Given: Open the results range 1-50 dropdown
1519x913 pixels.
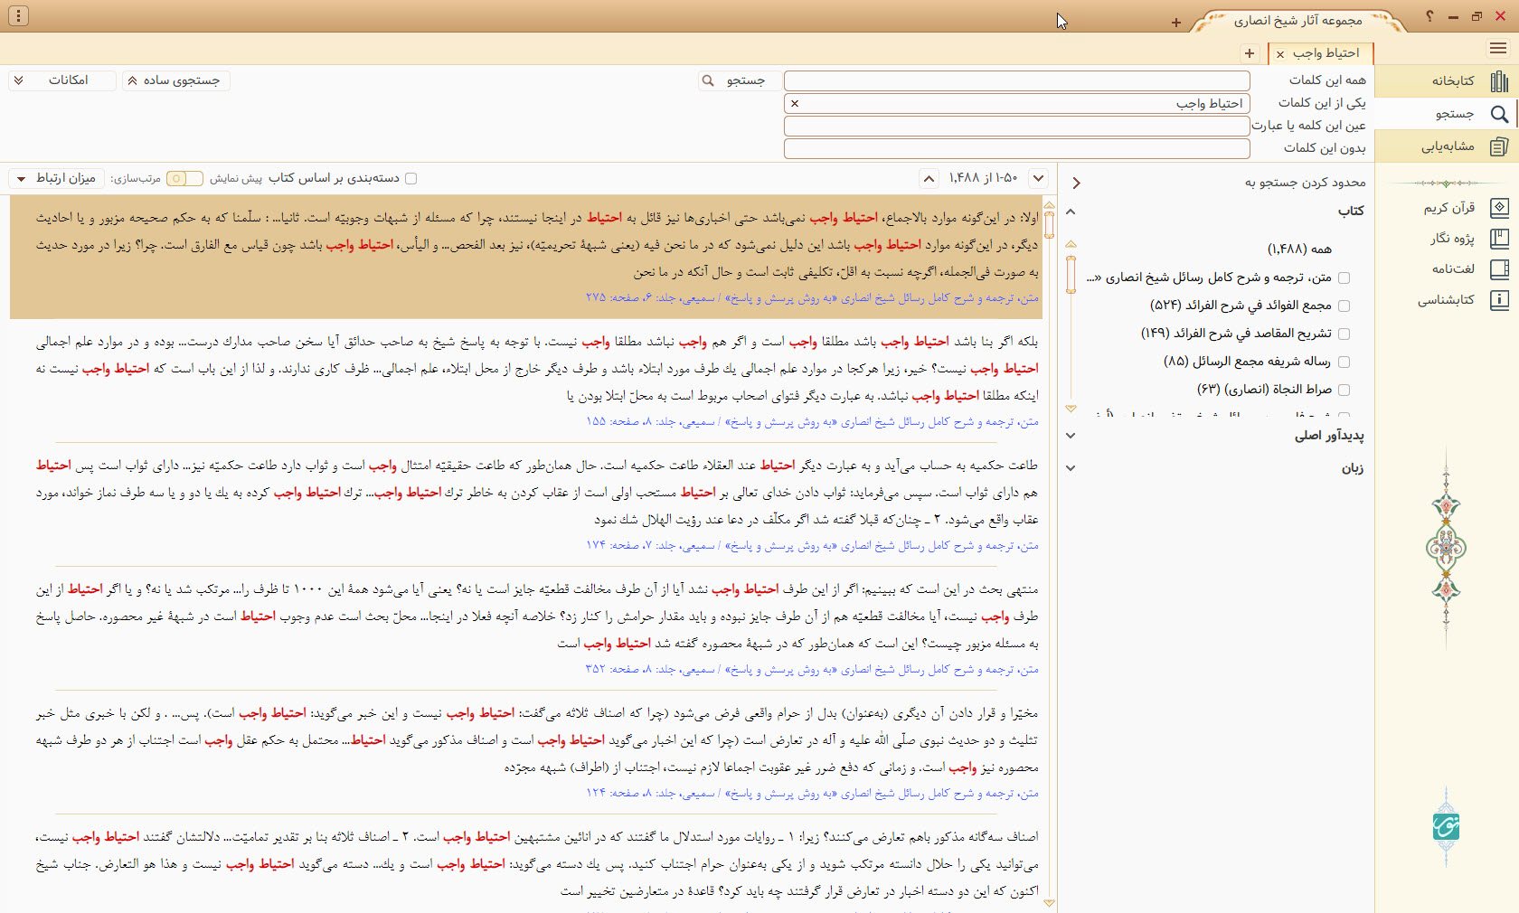Looking at the screenshot, I should pos(1039,178).
